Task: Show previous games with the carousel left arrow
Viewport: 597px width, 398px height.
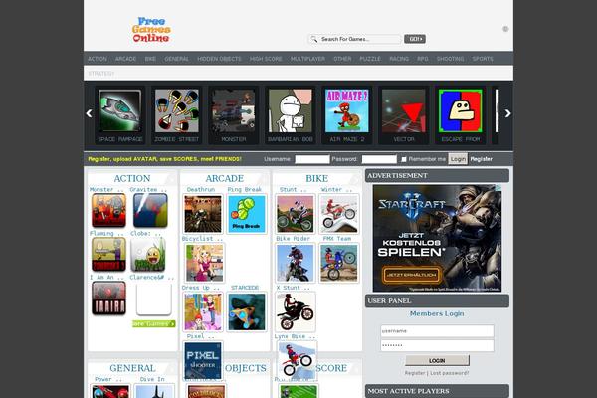Action: (90, 113)
